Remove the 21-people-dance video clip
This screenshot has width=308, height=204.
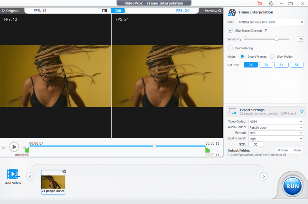point(64,171)
